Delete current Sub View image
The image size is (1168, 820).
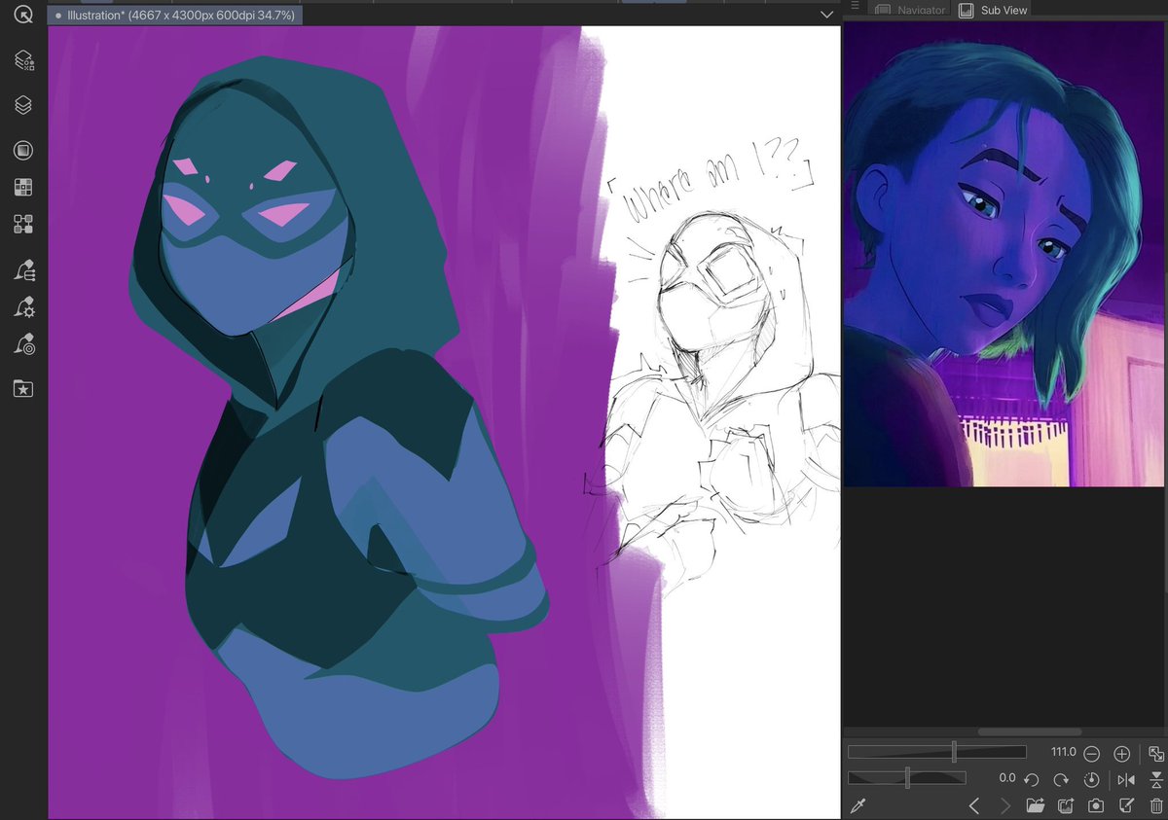[x=1156, y=805]
